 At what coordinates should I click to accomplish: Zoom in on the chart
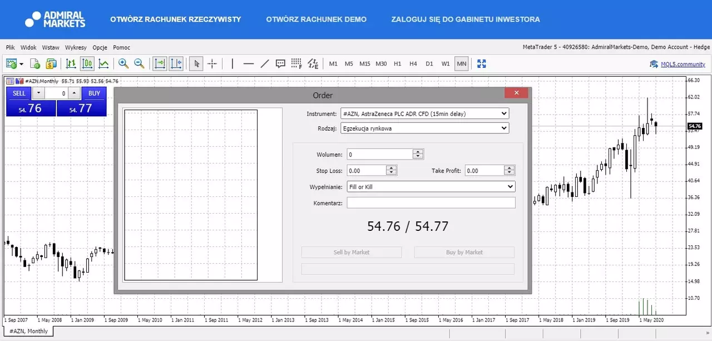123,63
